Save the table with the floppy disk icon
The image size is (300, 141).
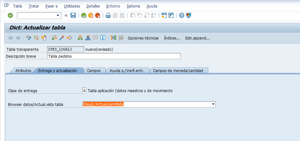coord(73,15)
